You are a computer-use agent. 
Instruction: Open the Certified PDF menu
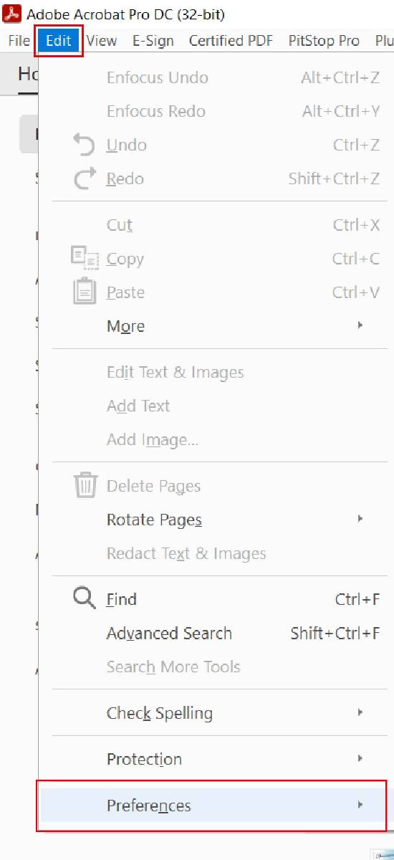[x=231, y=40]
